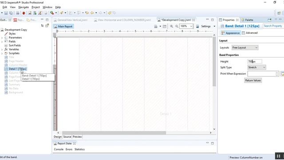Expand the Variables tree node

pos(2,49)
